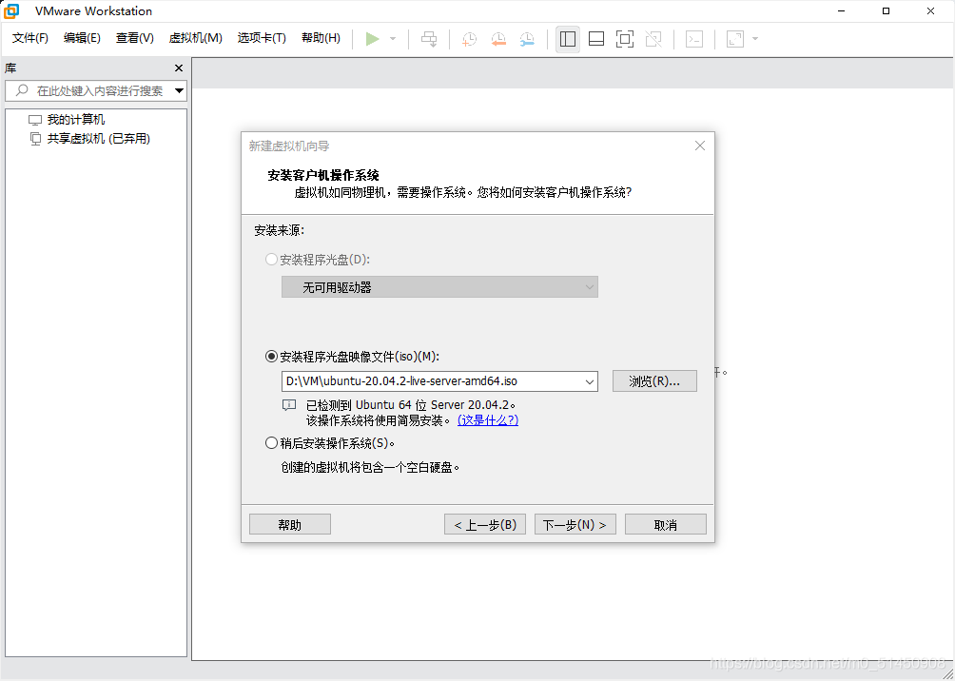Click the 帮助 button in wizard
The width and height of the screenshot is (955, 681).
(290, 524)
